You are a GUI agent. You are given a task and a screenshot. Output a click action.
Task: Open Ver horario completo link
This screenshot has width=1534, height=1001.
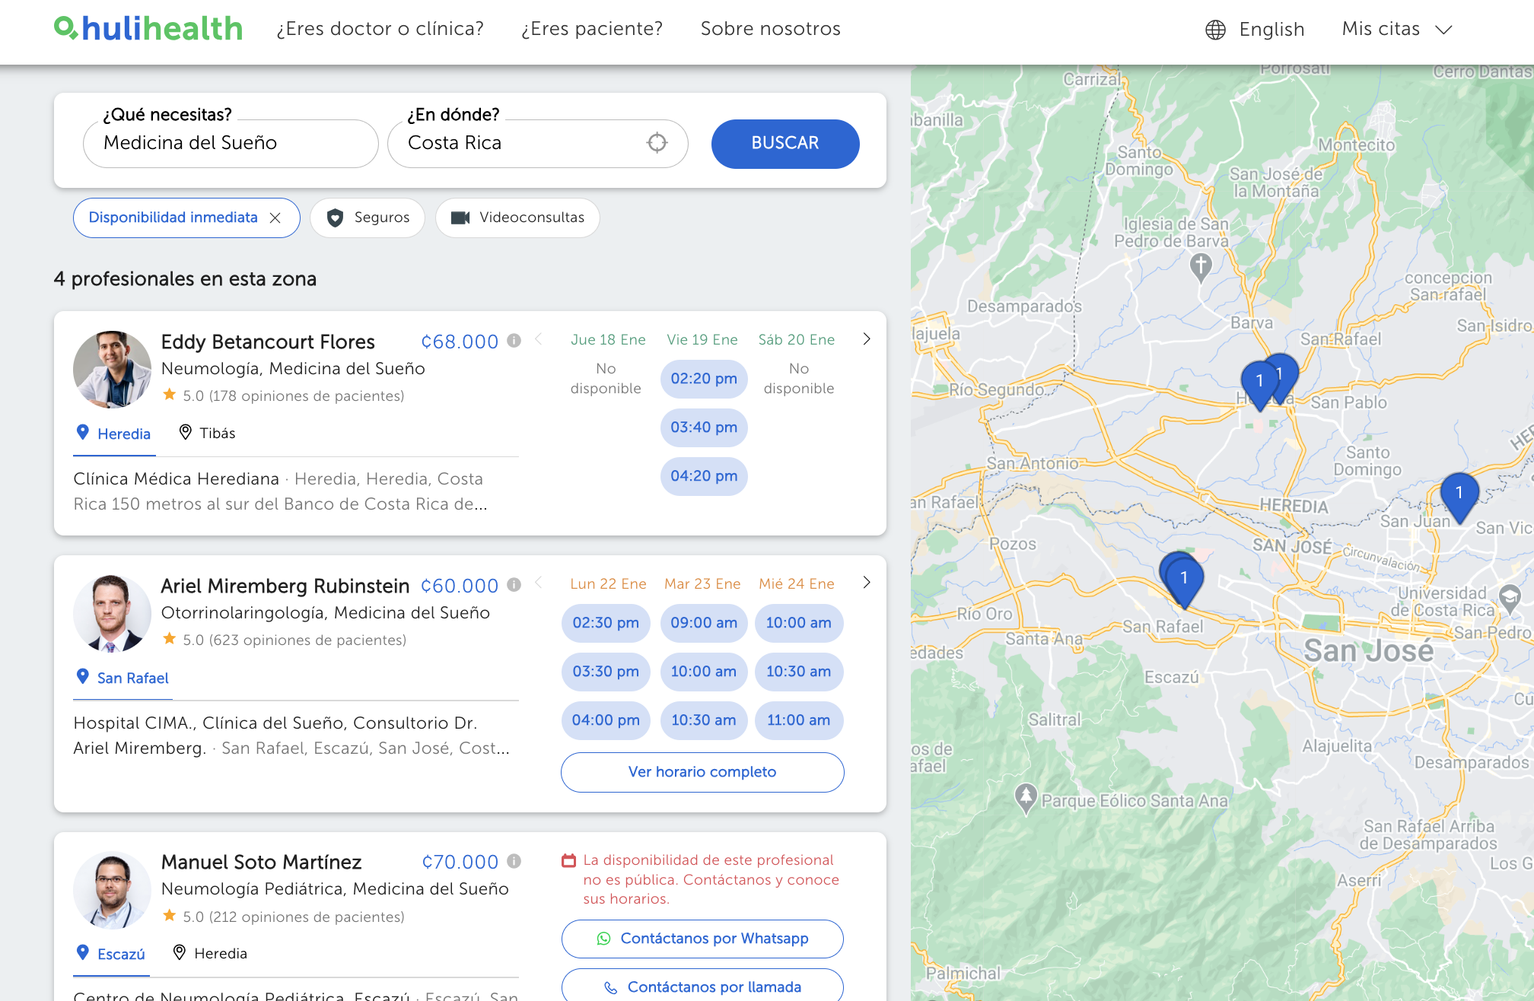pos(702,772)
